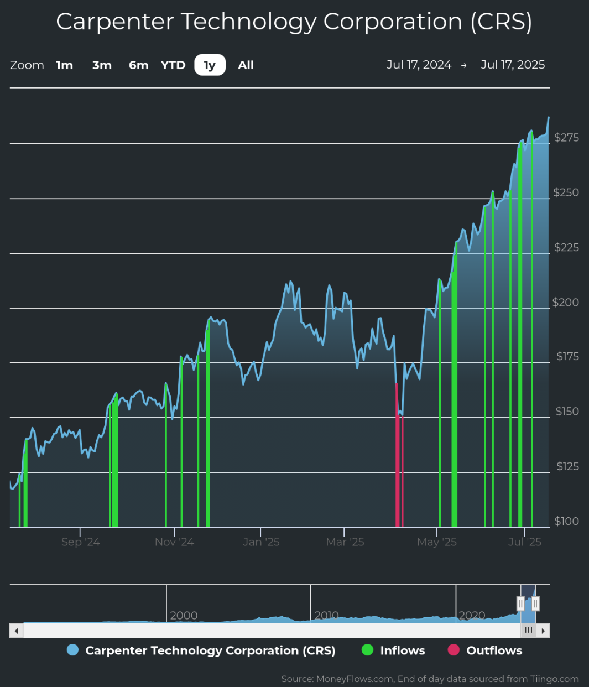Click the $175 axis label
Screen dimensions: 589x687
point(567,356)
